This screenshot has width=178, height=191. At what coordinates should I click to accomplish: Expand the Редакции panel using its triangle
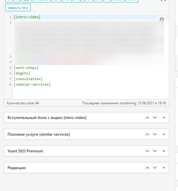pyautogui.click(x=164, y=168)
